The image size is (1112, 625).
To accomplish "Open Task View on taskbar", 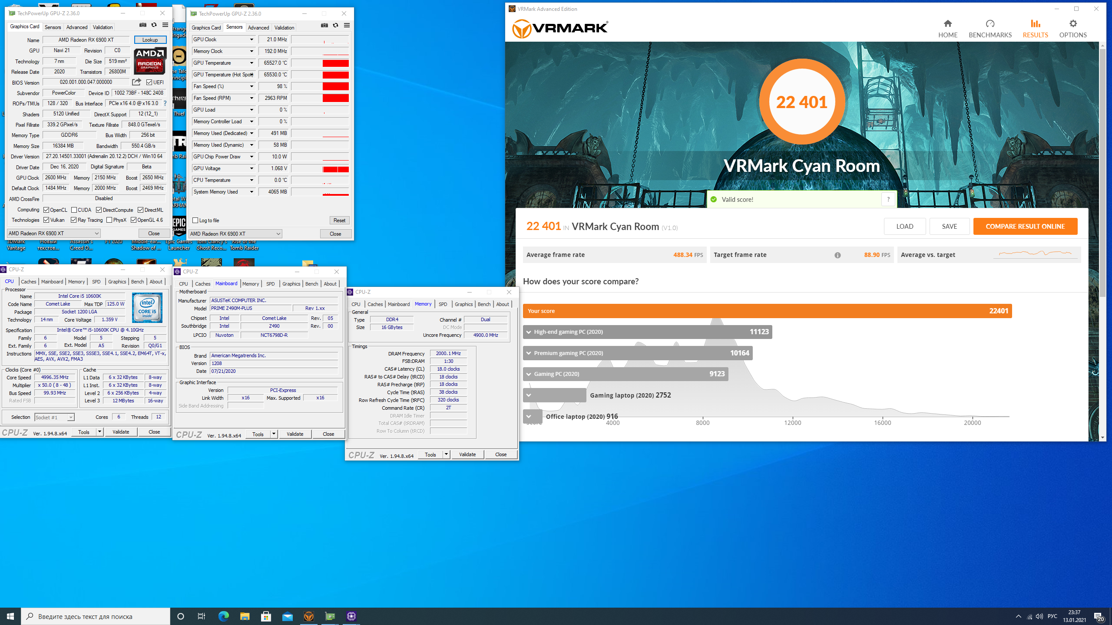I will click(202, 616).
